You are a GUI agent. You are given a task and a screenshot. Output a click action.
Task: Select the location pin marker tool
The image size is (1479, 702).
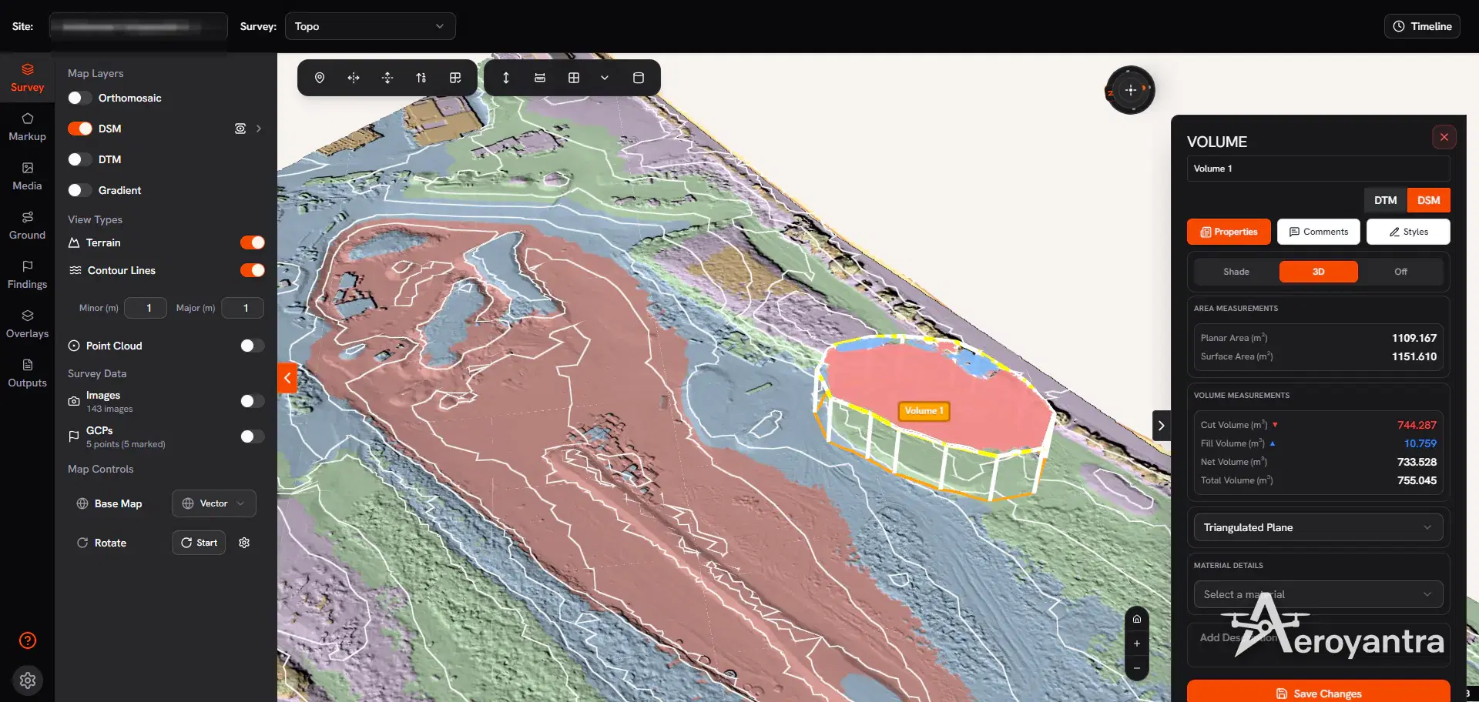pos(320,78)
